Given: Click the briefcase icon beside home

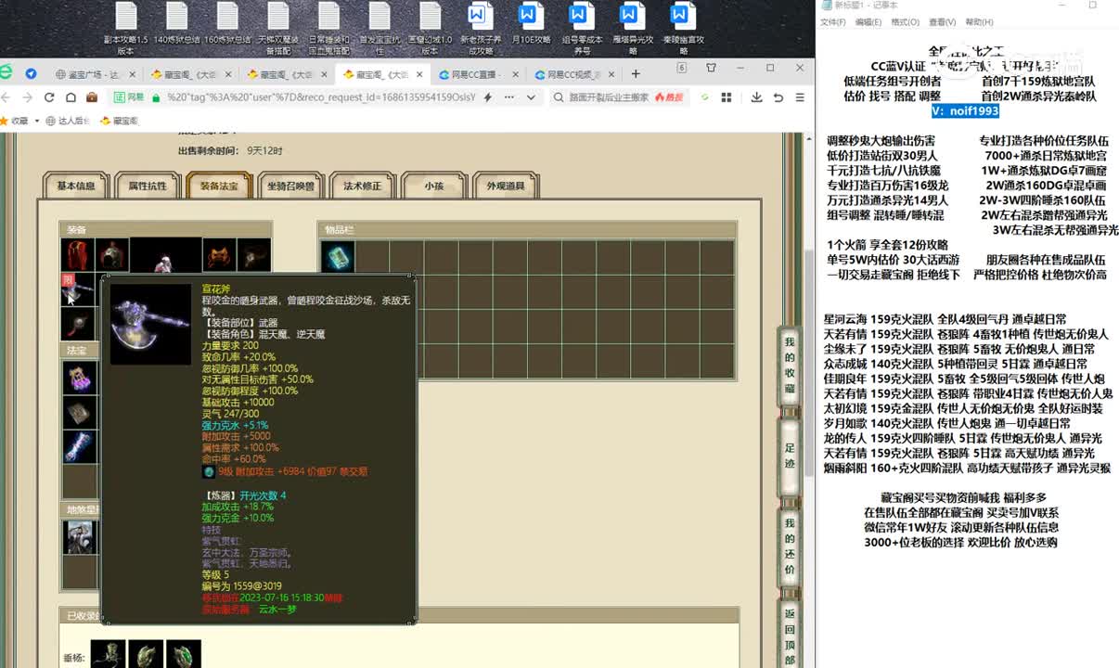Looking at the screenshot, I should (x=92, y=97).
